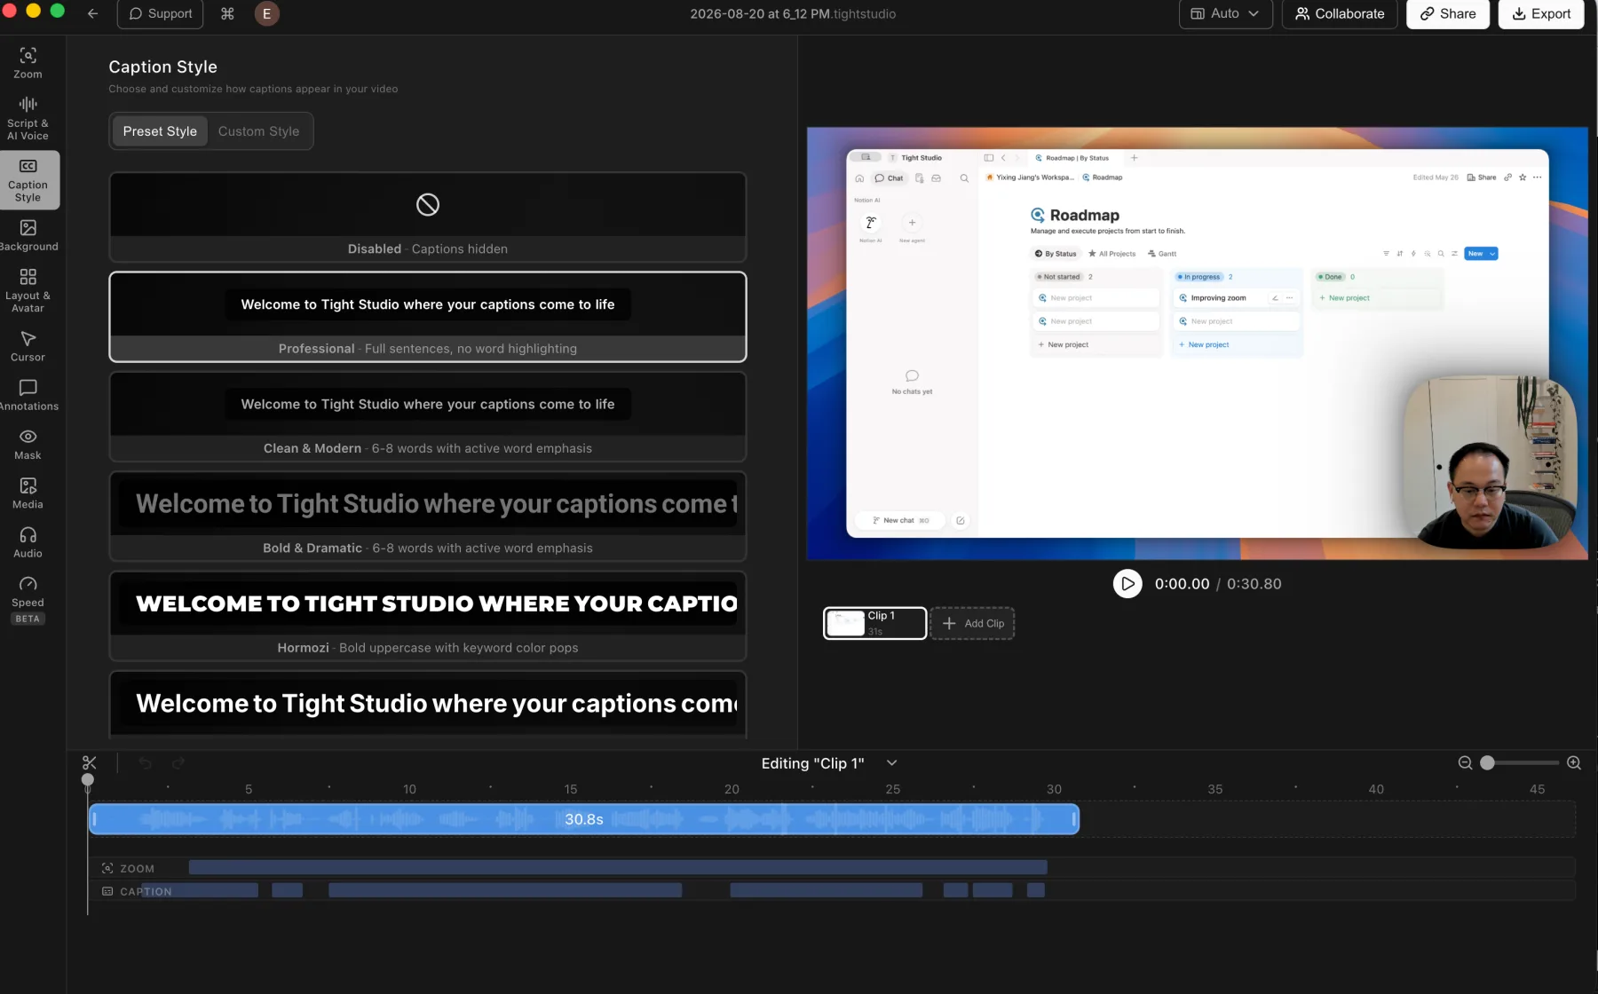Viewport: 1598px width, 994px height.
Task: Choose the Hormozi caption preset
Action: tap(428, 616)
